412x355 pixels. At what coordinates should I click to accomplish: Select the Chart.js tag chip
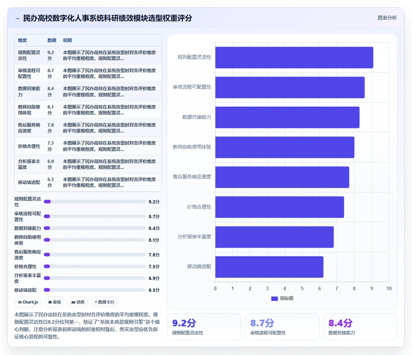click(x=28, y=302)
